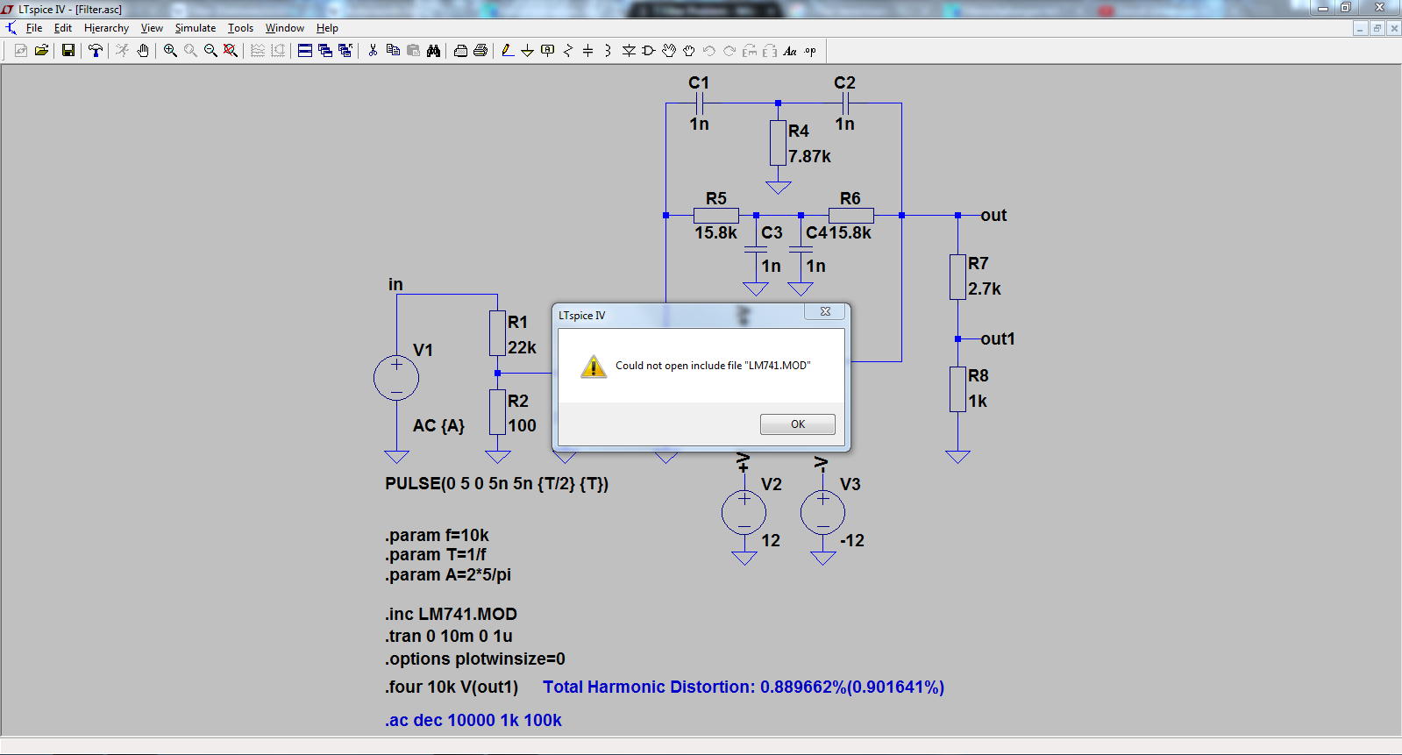Image resolution: width=1402 pixels, height=755 pixels.
Task: Click the Run simulation running-man icon
Action: tap(122, 51)
